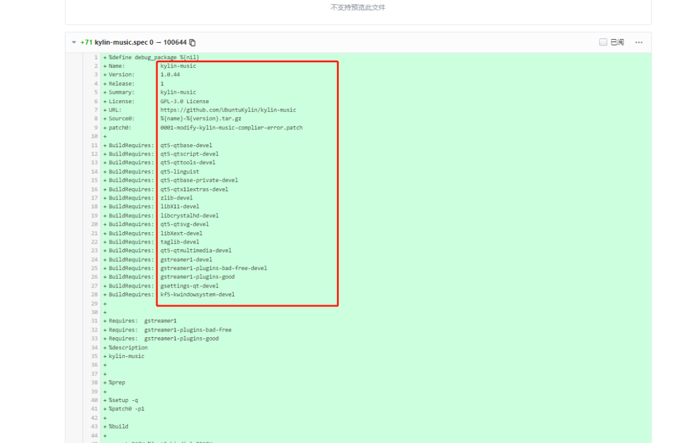Click the %build line
Viewport: 680px width, 443px height.
pyautogui.click(x=118, y=427)
